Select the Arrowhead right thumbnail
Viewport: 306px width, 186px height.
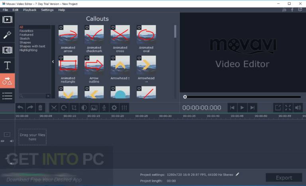146,65
